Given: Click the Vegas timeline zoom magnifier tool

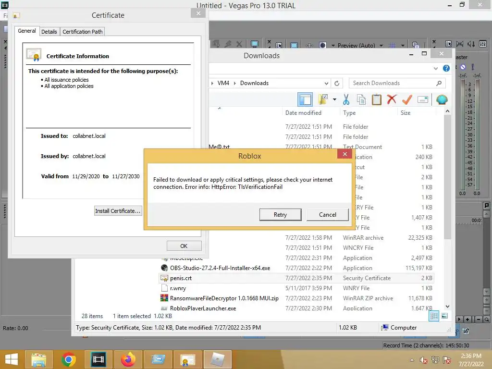Looking at the screenshot, I should (x=486, y=320).
